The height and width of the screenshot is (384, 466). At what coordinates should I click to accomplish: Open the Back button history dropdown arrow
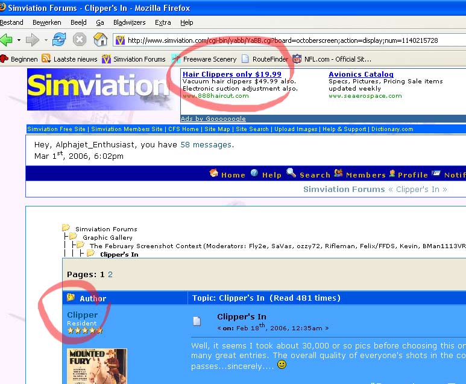(19, 40)
